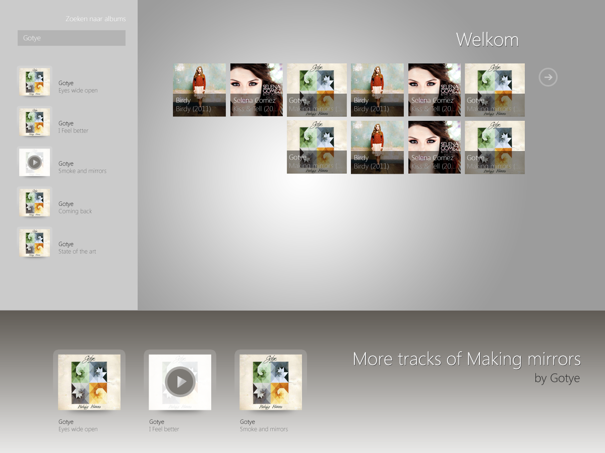The image size is (605, 453).
Task: Select "Eyes wide open" title in sidebar
Action: (x=78, y=91)
